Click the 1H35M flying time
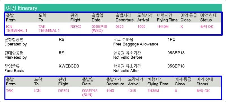 [x=153, y=91]
